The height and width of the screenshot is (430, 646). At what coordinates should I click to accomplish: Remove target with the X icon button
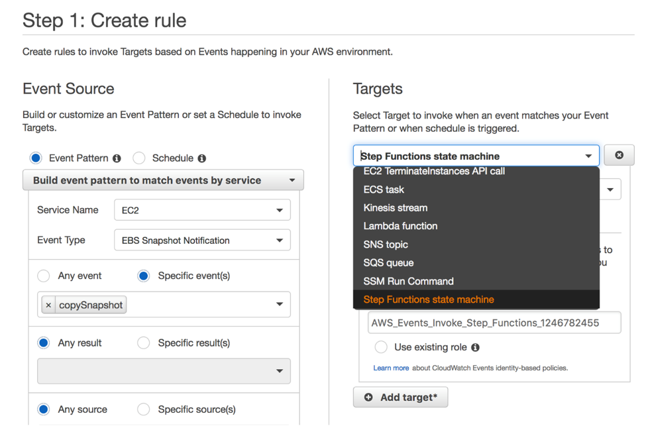pyautogui.click(x=619, y=155)
